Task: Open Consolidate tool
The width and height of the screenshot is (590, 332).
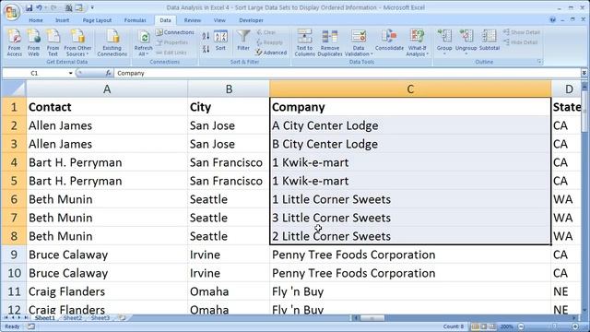Action: [x=389, y=41]
